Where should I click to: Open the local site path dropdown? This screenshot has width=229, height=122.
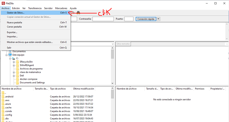pyautogui.click(x=113, y=44)
